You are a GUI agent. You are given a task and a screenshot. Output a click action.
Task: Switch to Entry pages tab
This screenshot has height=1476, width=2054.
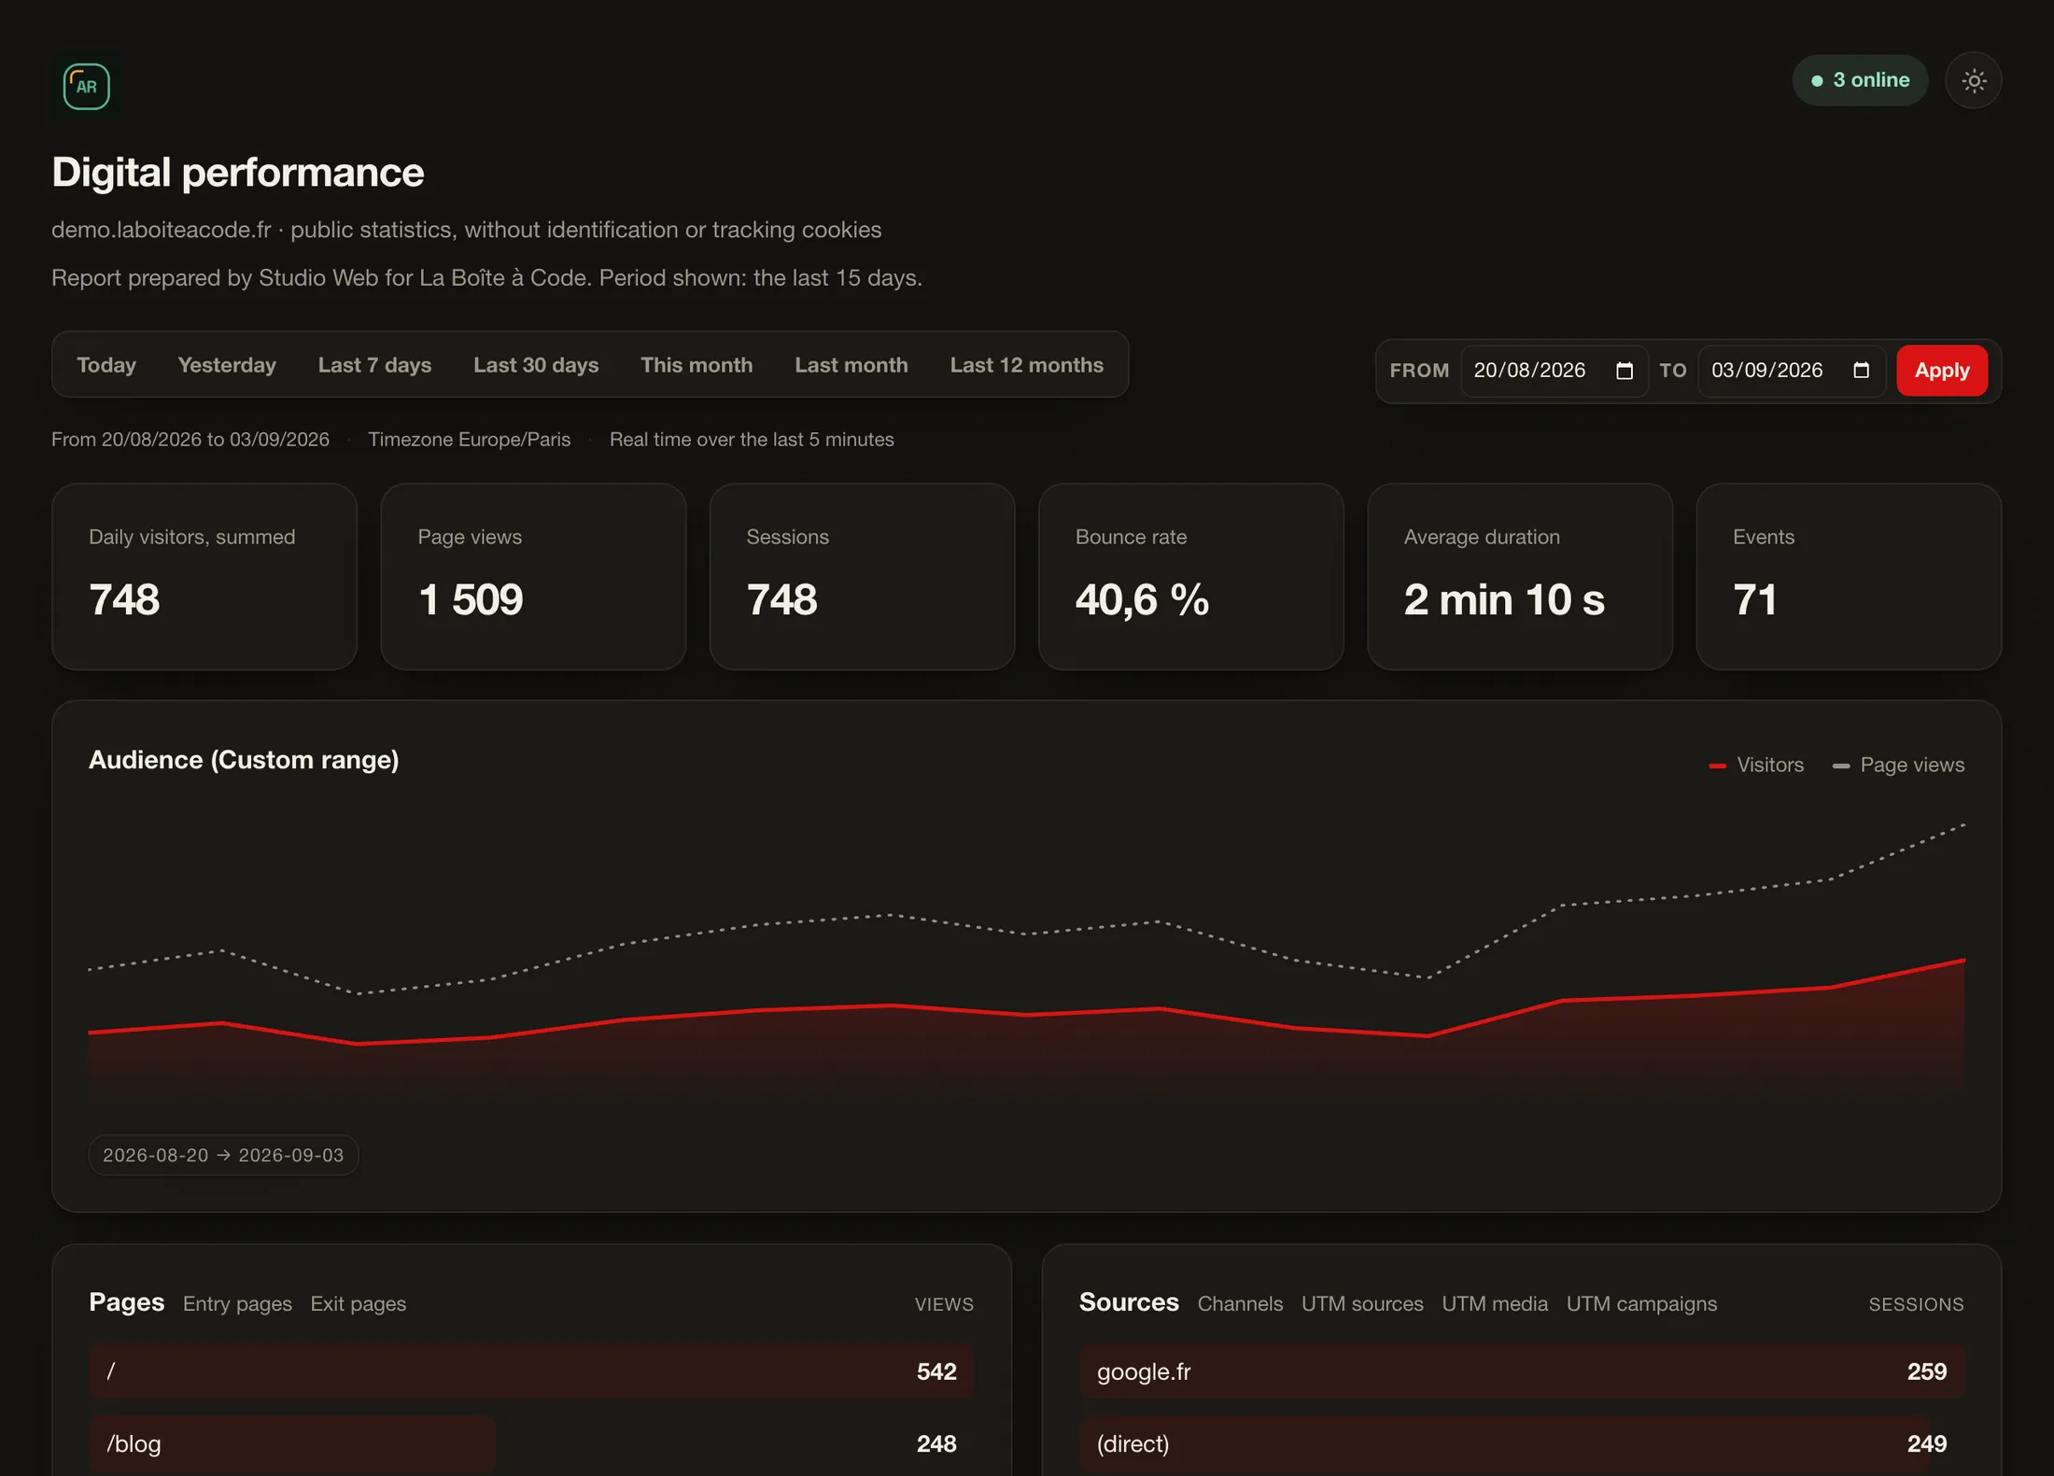(x=237, y=1303)
